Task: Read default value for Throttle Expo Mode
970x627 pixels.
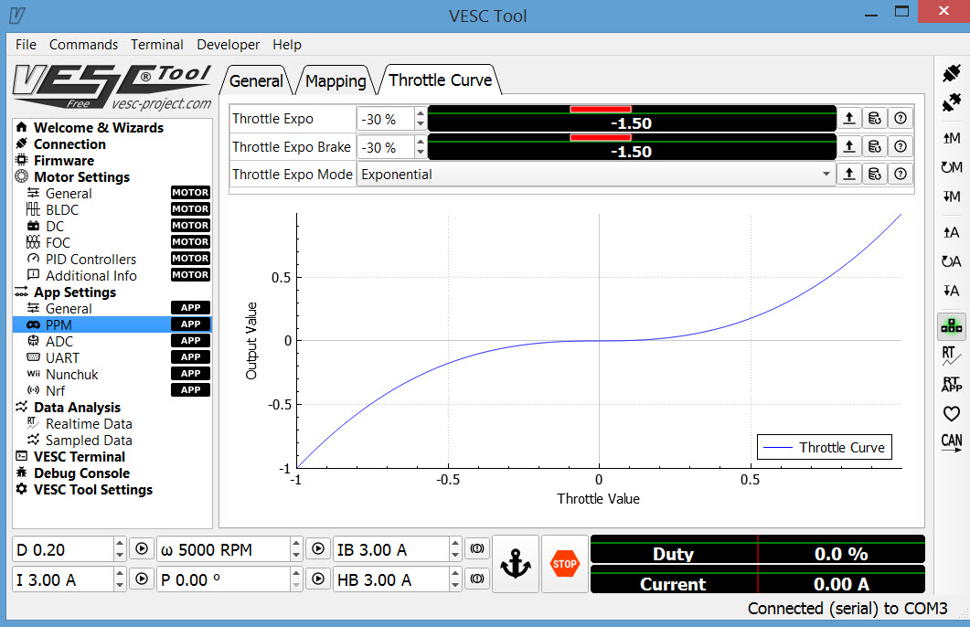Action: (875, 175)
